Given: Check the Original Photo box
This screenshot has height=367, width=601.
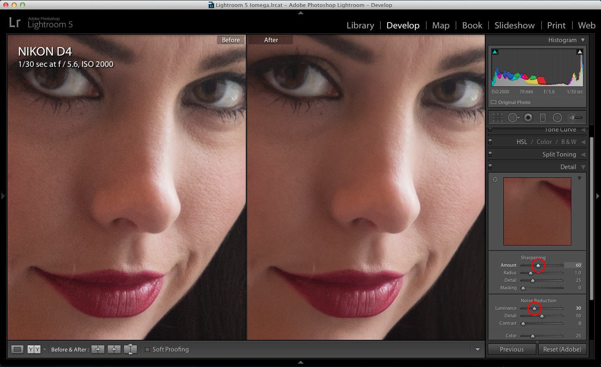Looking at the screenshot, I should click(494, 102).
